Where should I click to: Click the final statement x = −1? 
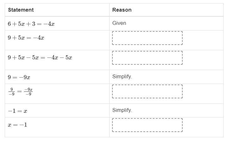click(x=17, y=125)
